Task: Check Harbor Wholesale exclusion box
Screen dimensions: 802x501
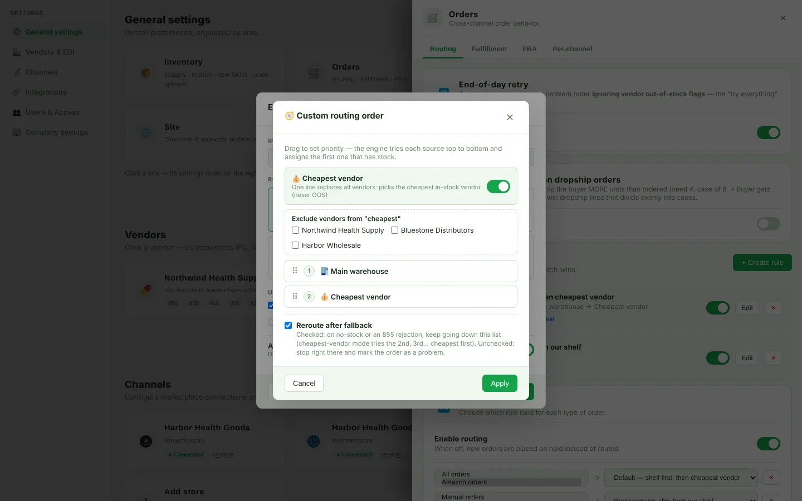Action: point(296,245)
